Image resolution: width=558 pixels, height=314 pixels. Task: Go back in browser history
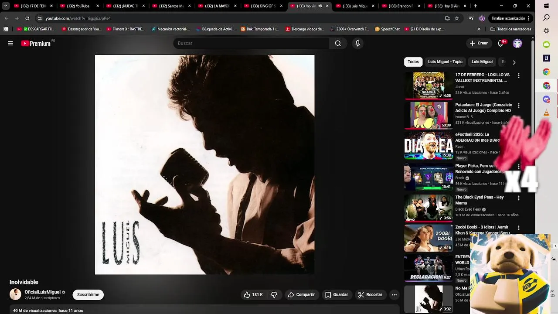[x=6, y=18]
